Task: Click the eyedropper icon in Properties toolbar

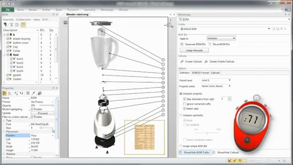Action: point(33,93)
